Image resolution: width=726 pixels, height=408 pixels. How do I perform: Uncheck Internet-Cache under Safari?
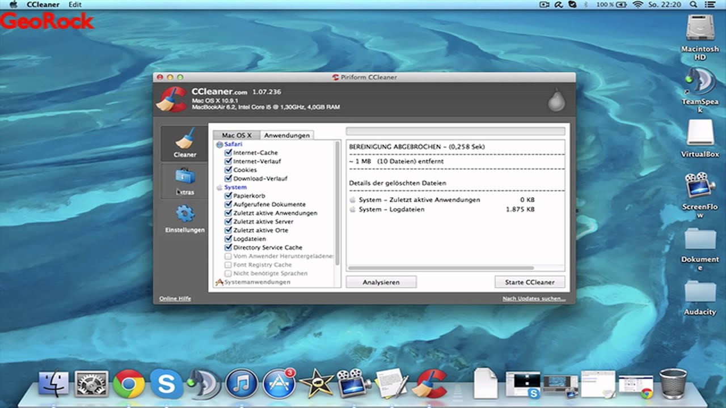click(229, 153)
